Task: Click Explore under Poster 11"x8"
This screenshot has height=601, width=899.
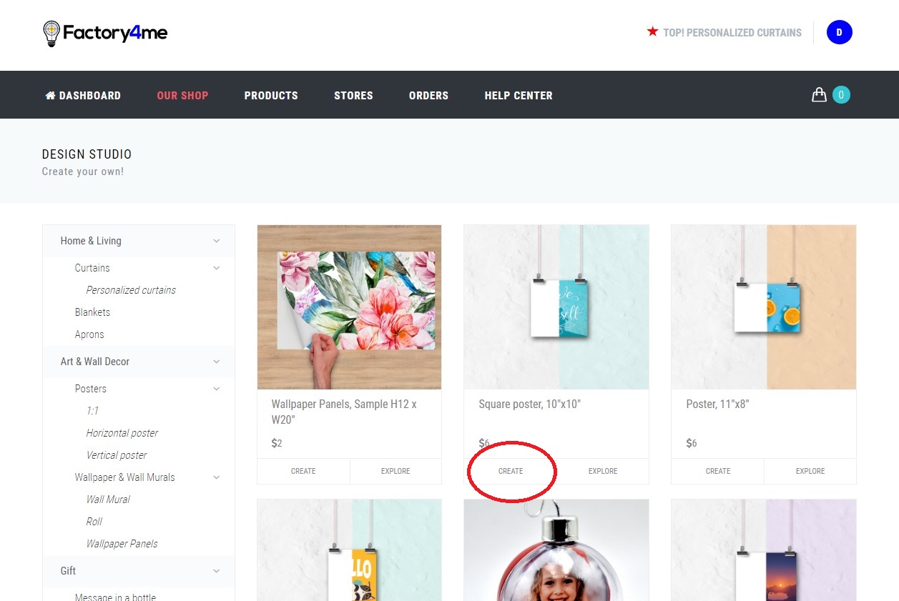Action: [x=810, y=471]
